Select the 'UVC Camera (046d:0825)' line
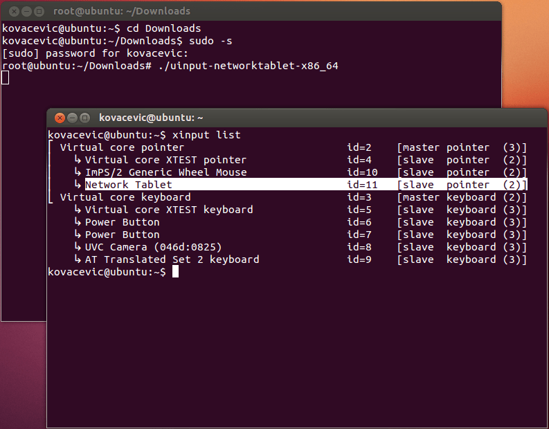The width and height of the screenshot is (549, 429). (300, 247)
